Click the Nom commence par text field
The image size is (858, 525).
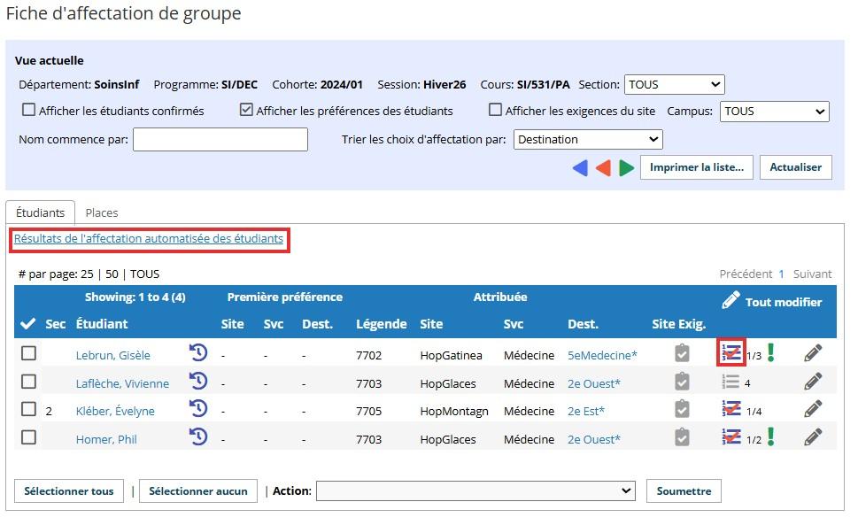[220, 140]
